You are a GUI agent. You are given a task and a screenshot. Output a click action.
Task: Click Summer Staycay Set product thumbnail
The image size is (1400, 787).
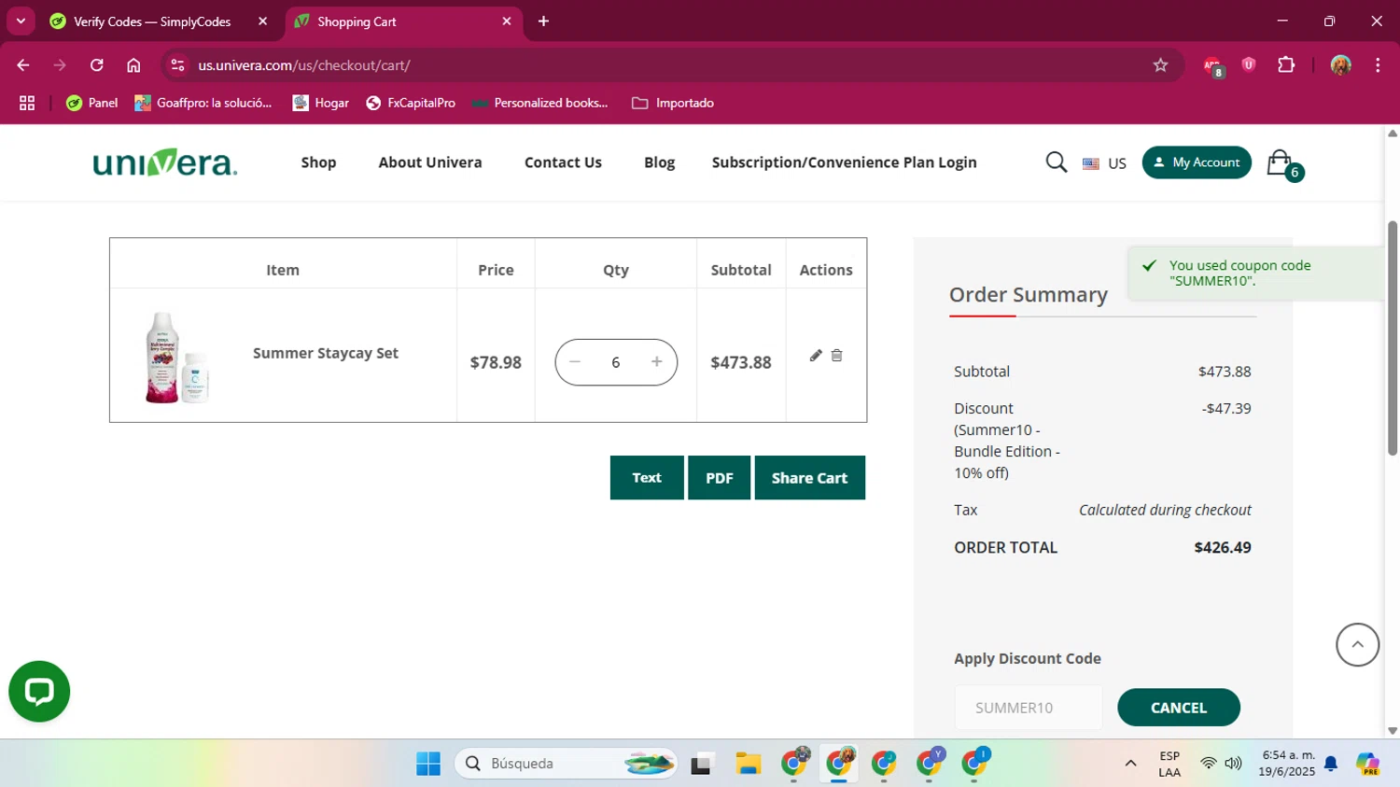177,358
